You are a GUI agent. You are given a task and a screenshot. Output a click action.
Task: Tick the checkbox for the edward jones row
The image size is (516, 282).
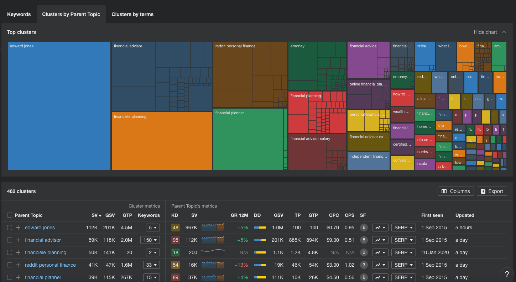pyautogui.click(x=10, y=228)
